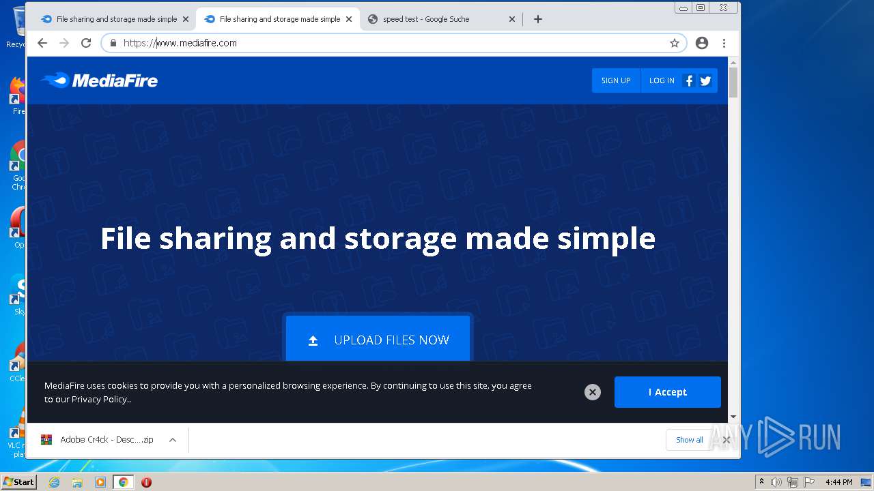Accept cookies with I Accept button

[668, 392]
